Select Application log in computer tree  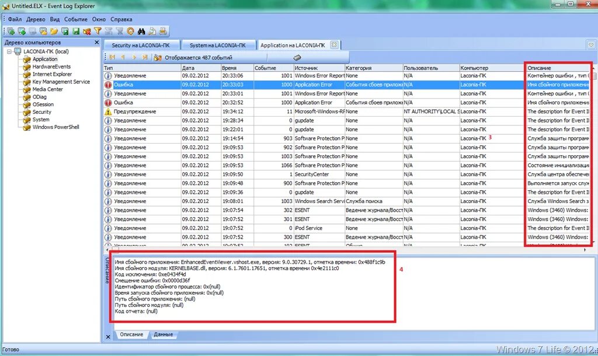(45, 59)
